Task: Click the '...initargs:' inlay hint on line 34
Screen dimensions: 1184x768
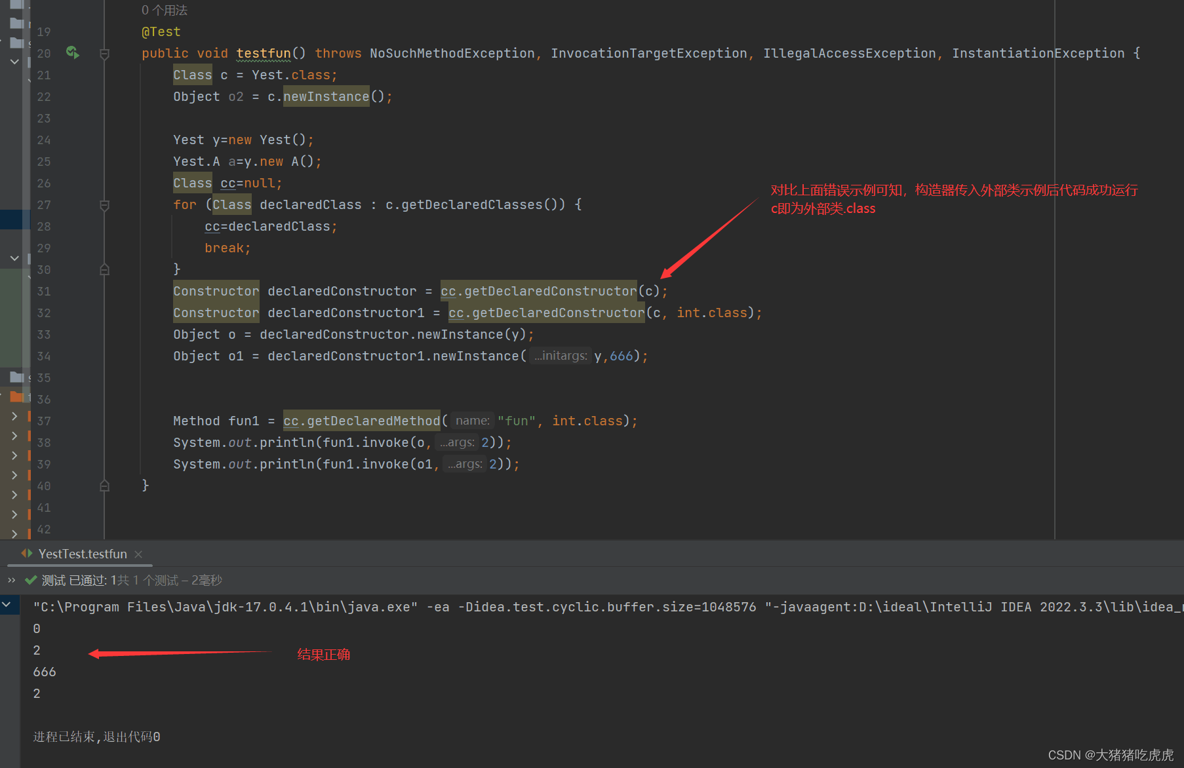Action: (x=561, y=356)
